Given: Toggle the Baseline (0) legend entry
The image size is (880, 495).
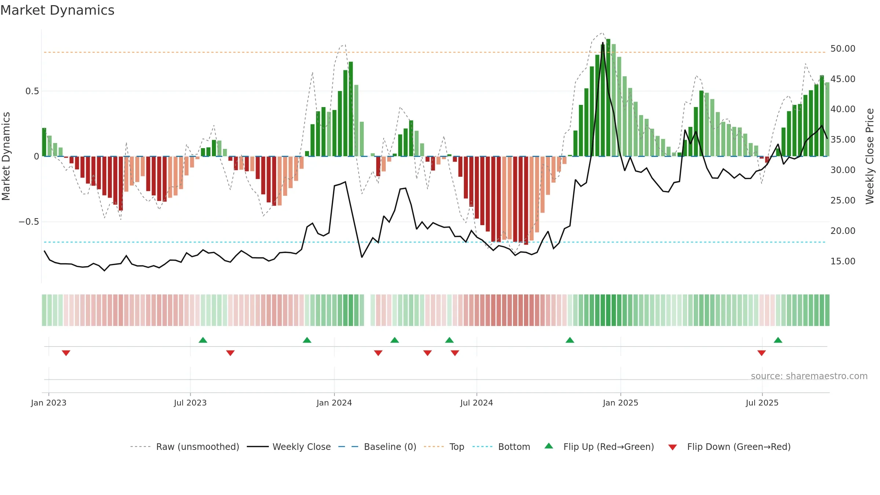Looking at the screenshot, I should (377, 447).
